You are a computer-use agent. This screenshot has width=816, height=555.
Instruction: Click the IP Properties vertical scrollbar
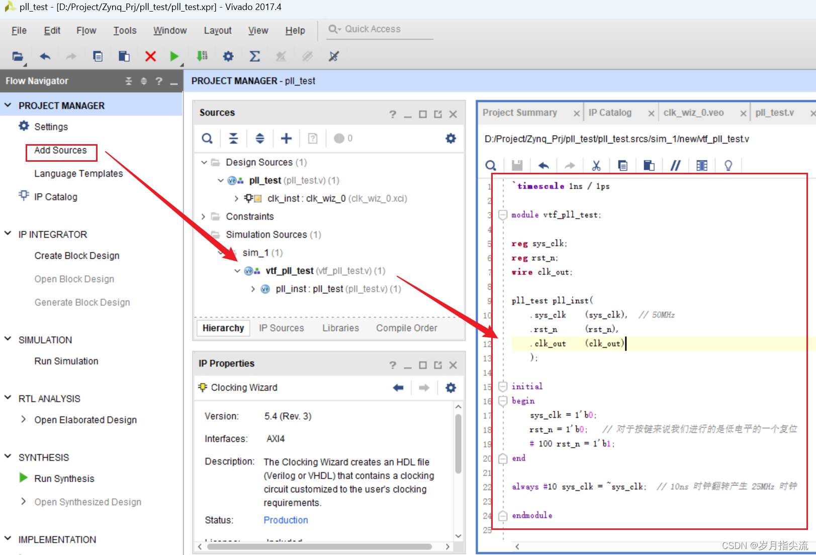[x=458, y=443]
